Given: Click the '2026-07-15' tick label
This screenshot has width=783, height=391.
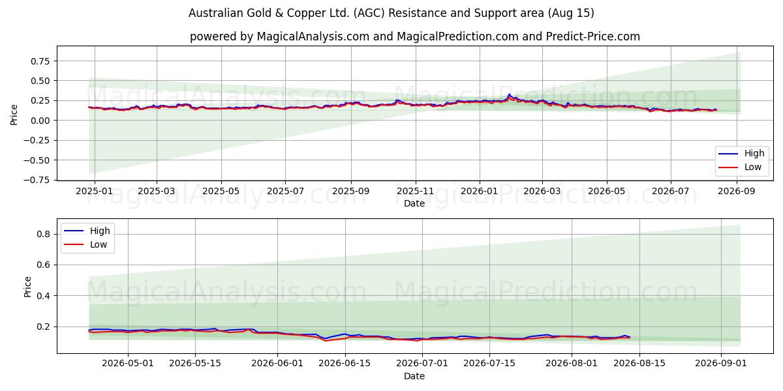Looking at the screenshot, I should [491, 364].
